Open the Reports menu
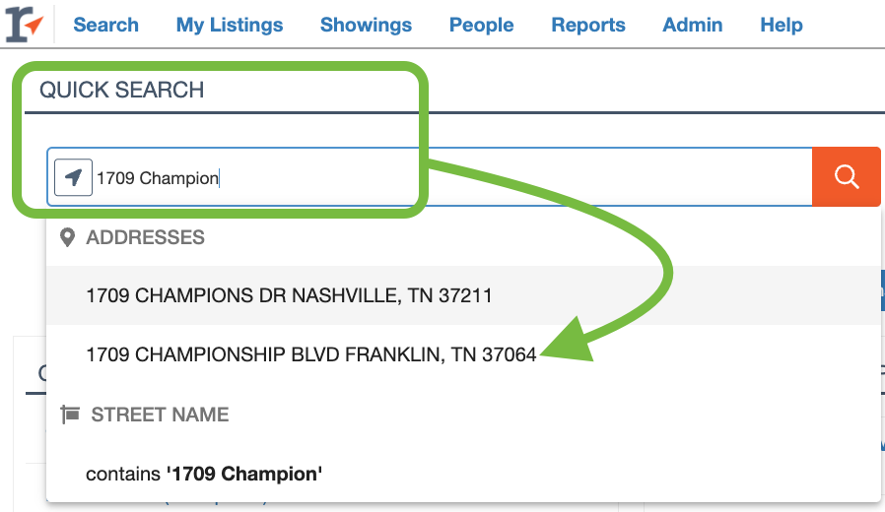The image size is (885, 512). (x=588, y=25)
